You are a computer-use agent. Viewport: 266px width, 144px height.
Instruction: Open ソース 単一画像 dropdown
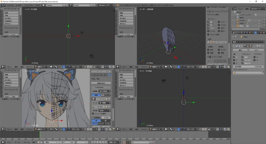[x=104, y=103]
